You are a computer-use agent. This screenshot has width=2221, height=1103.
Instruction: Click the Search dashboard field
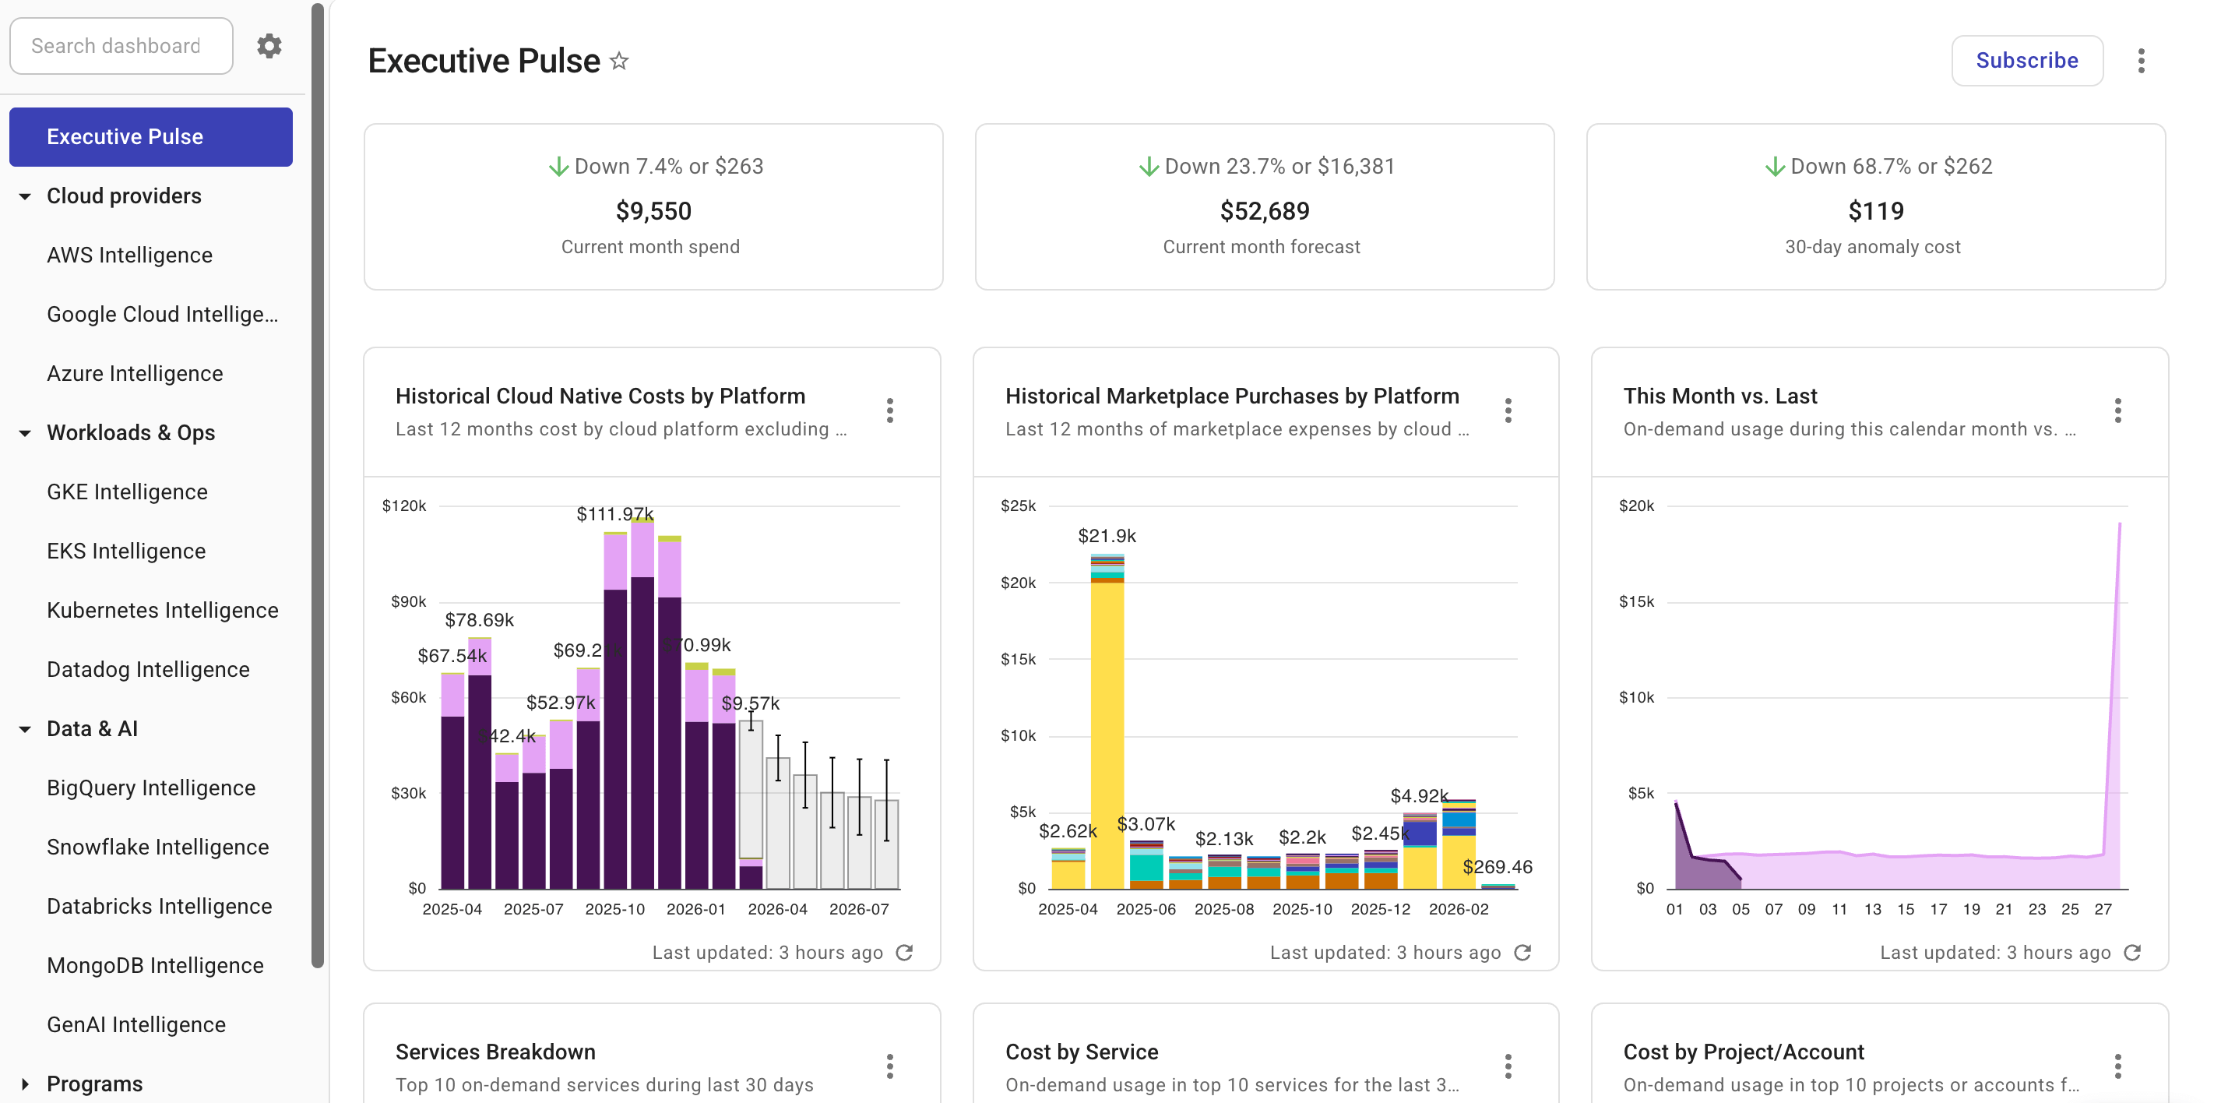[121, 46]
